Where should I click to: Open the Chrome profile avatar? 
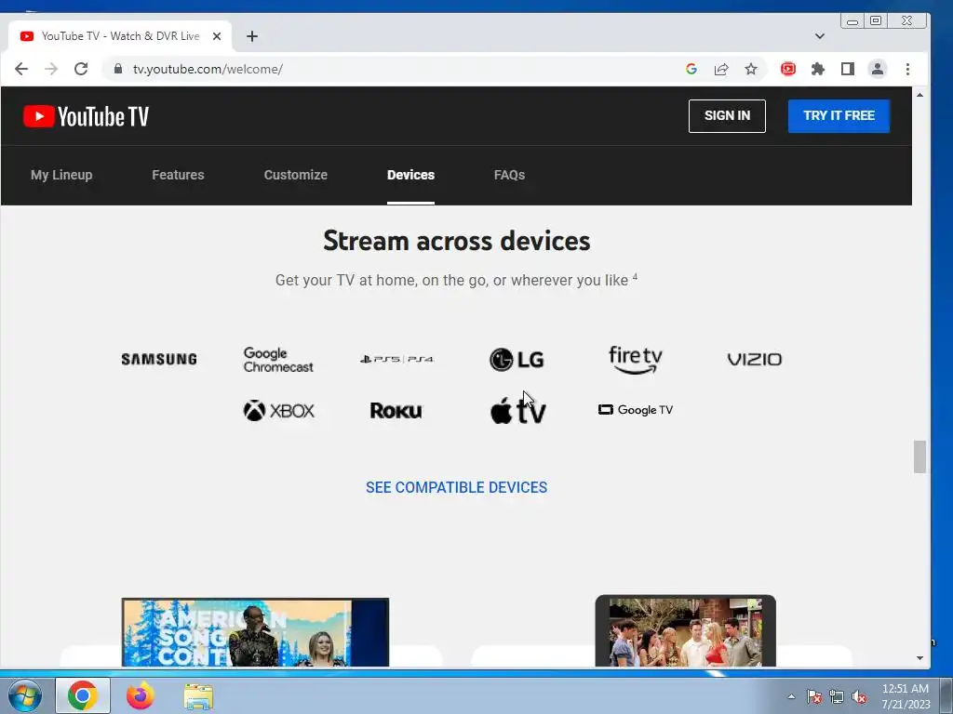click(x=878, y=69)
